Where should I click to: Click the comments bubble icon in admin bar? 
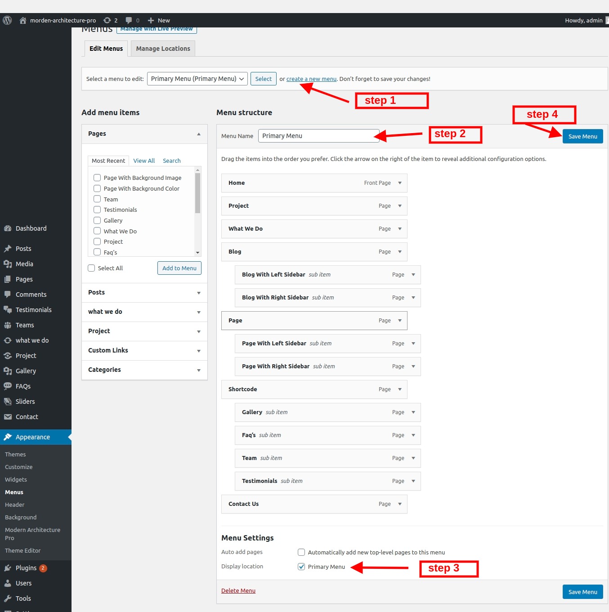point(129,20)
